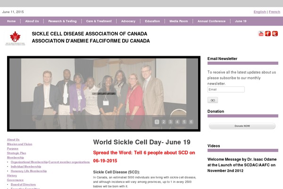The width and height of the screenshot is (283, 189).
Task: Open Organizational Membership-Current member organizations link
Action: point(50,162)
